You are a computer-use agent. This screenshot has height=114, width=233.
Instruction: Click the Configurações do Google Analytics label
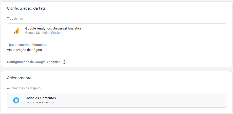(34, 62)
